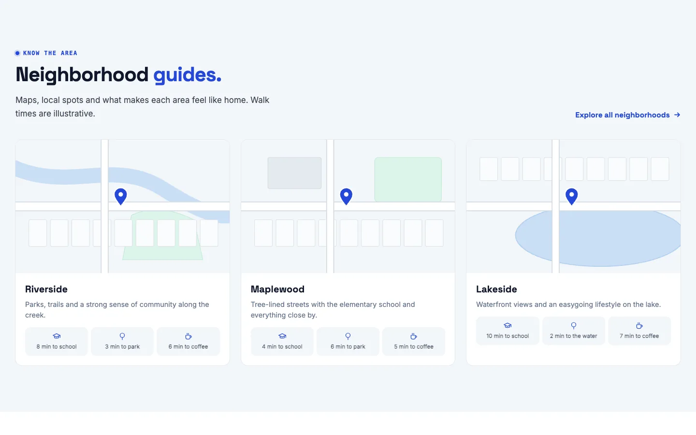Click the Lakeside map thumbnail

coord(573,206)
